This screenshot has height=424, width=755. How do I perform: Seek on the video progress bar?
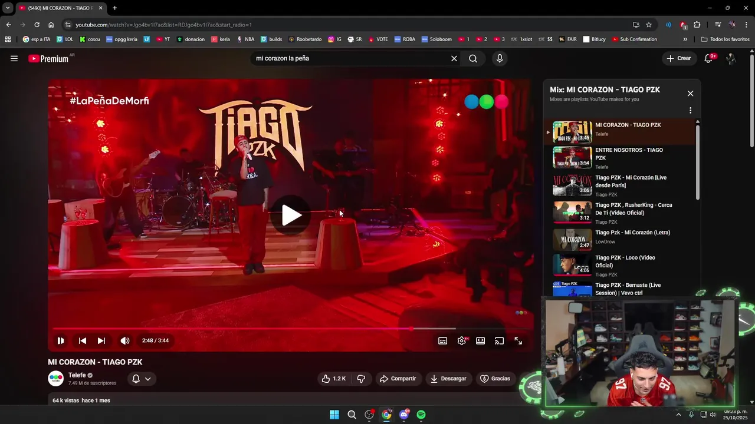[x=290, y=329]
